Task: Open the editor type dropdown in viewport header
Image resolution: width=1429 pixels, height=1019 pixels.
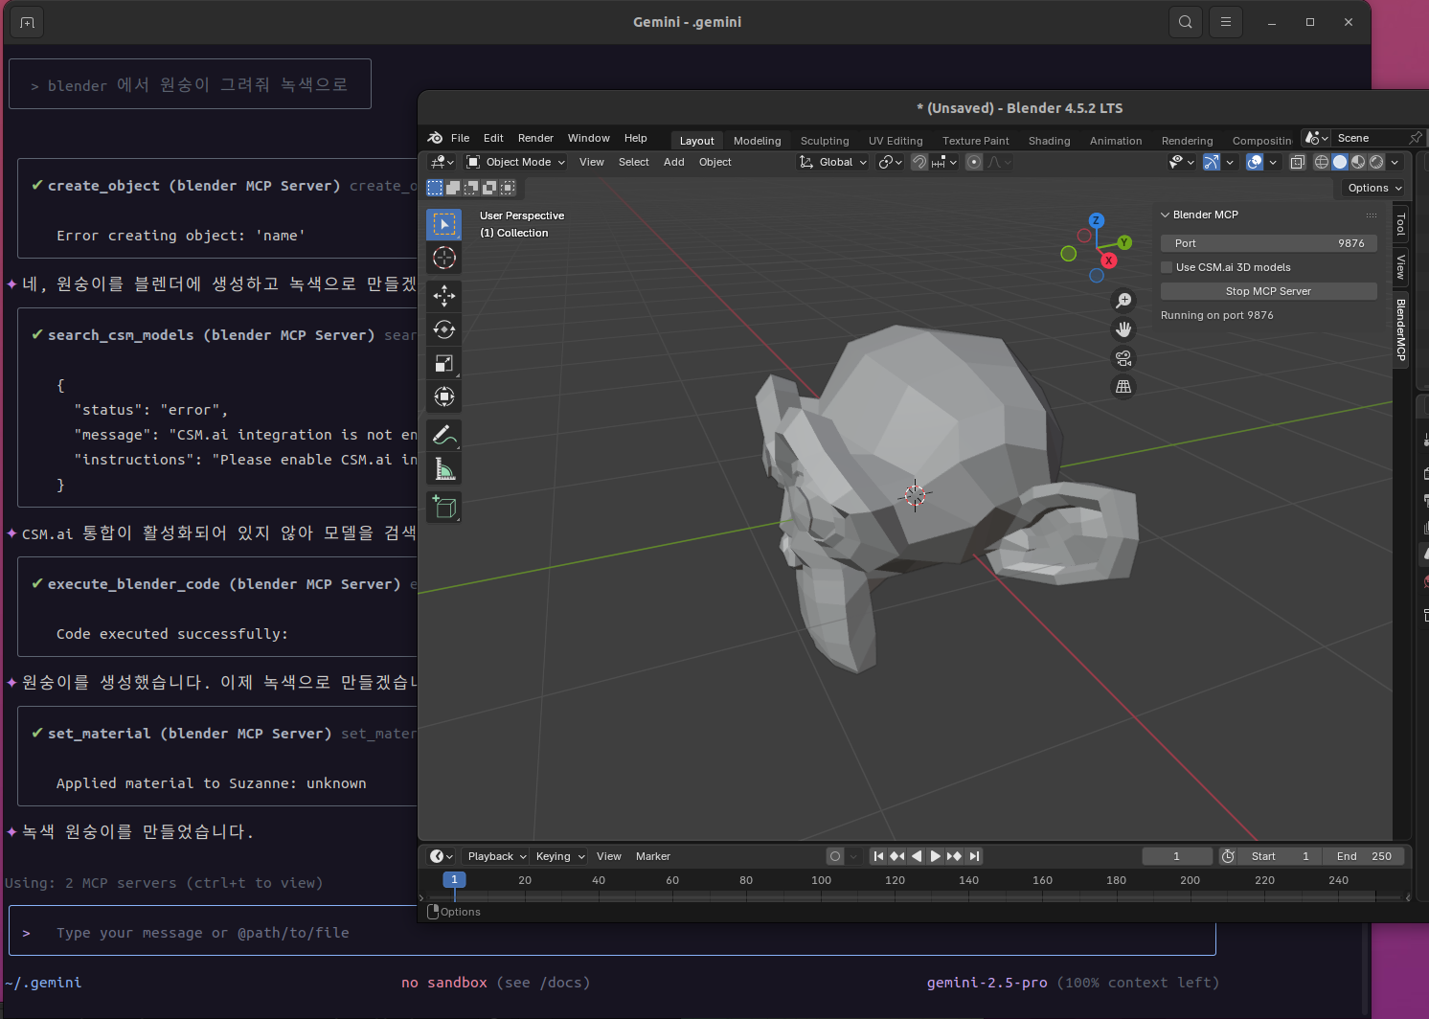Action: 442,162
